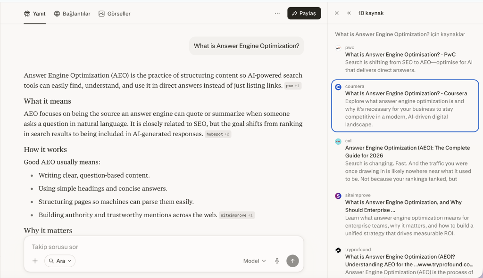Open the CXL 'Complete Guide for 2026' source

pyautogui.click(x=408, y=152)
